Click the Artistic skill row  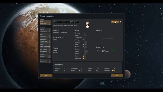coord(81,51)
